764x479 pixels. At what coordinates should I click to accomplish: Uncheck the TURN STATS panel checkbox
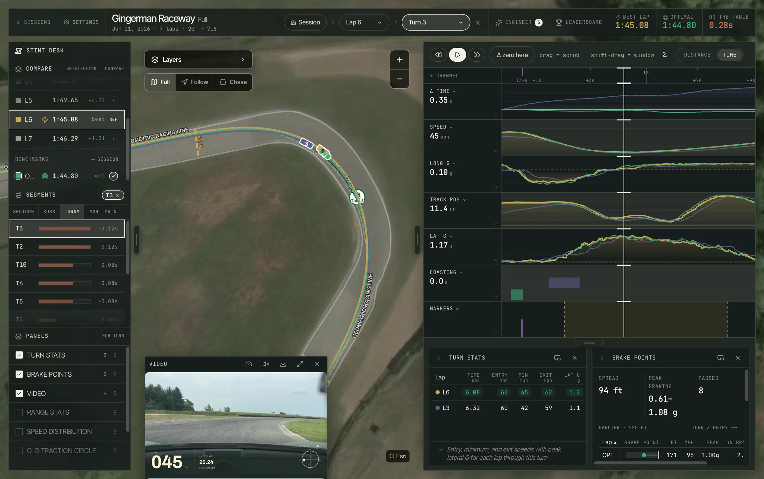tap(19, 355)
